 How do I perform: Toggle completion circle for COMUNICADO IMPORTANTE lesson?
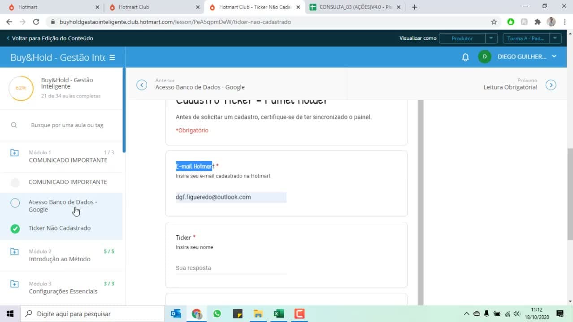coord(15,182)
